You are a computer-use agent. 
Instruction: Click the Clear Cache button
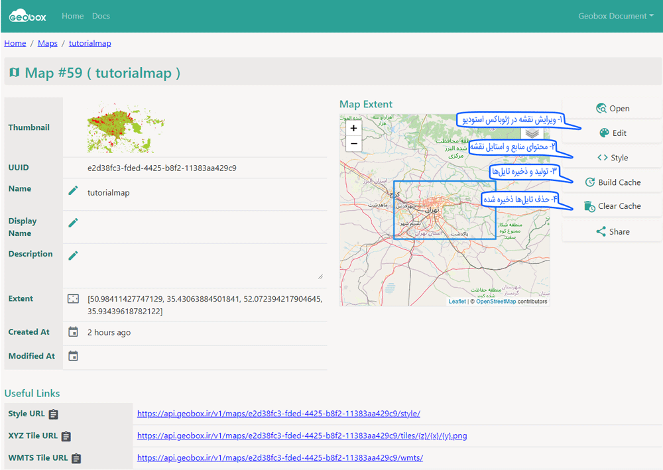pos(611,206)
